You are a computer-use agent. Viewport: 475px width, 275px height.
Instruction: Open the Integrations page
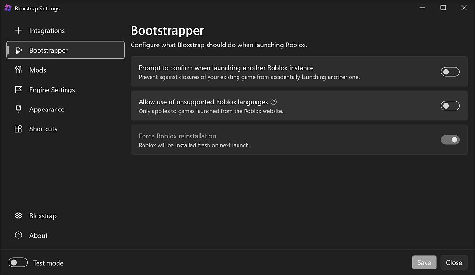pos(47,31)
